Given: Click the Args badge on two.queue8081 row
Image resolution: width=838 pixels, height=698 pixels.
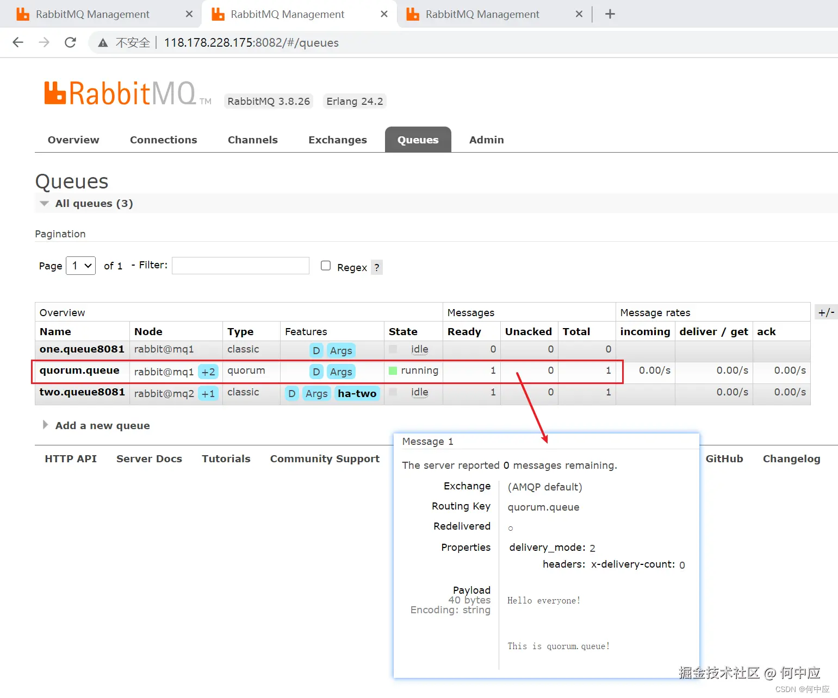Looking at the screenshot, I should tap(316, 394).
